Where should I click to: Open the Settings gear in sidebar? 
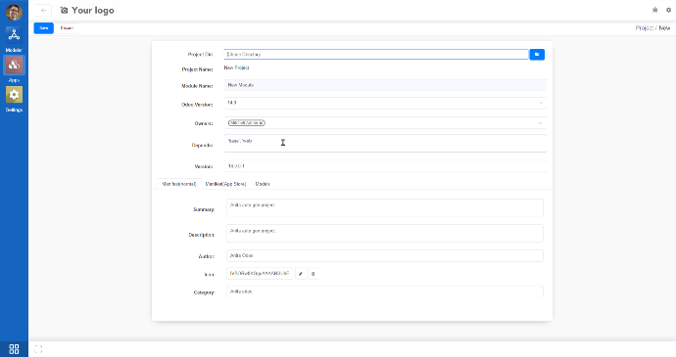pyautogui.click(x=14, y=95)
